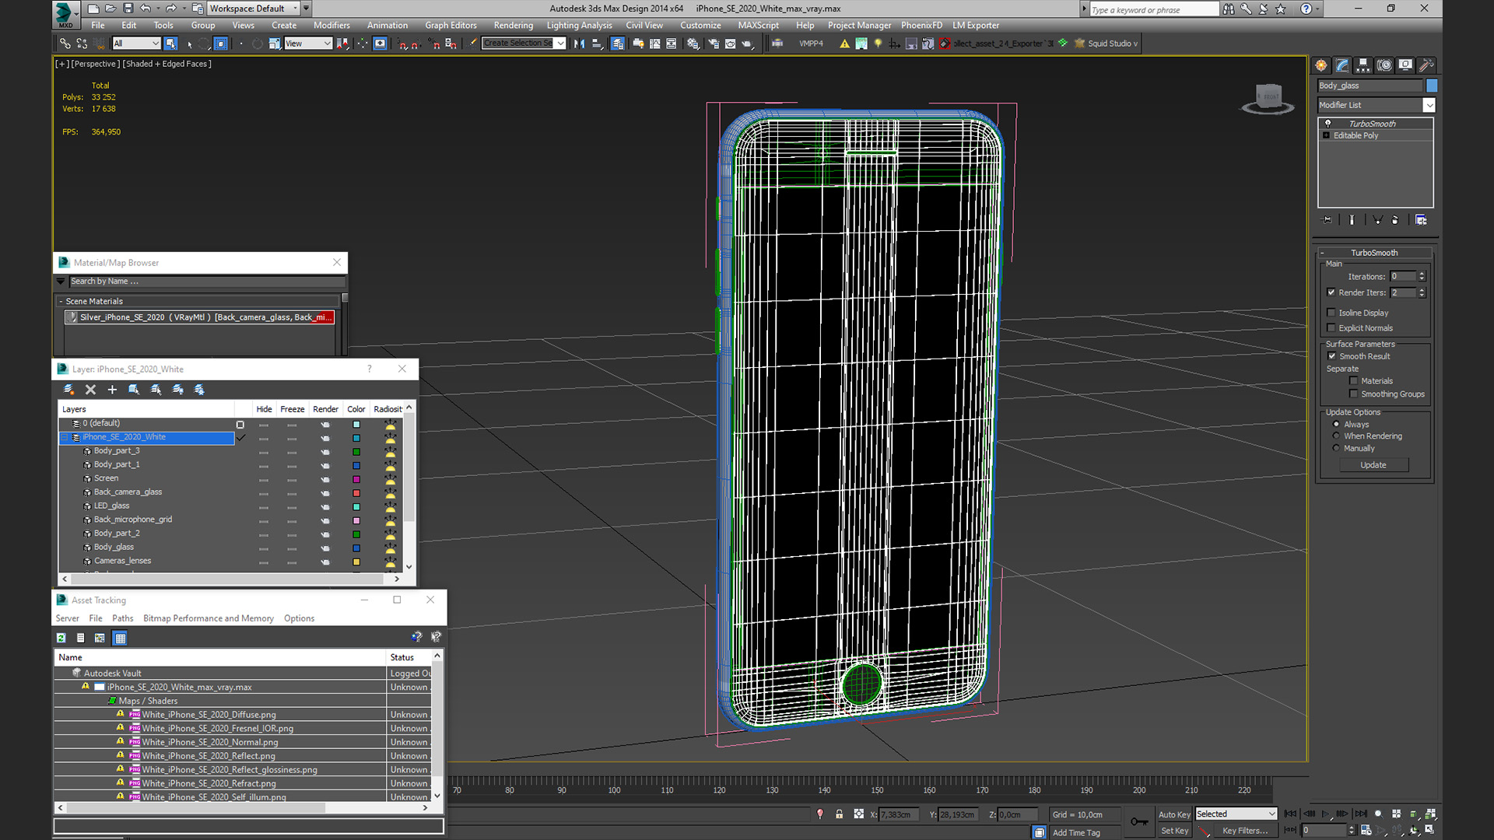Viewport: 1494px width, 840px height.
Task: Toggle TurboSmooth lightbulb in modifier stack
Action: pos(1328,124)
